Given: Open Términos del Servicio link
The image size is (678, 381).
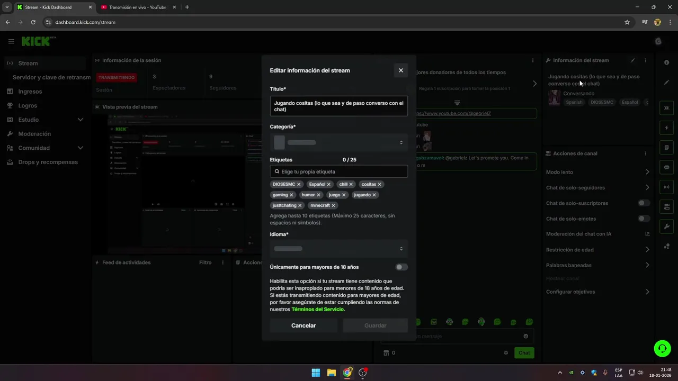Looking at the screenshot, I should tap(318, 309).
